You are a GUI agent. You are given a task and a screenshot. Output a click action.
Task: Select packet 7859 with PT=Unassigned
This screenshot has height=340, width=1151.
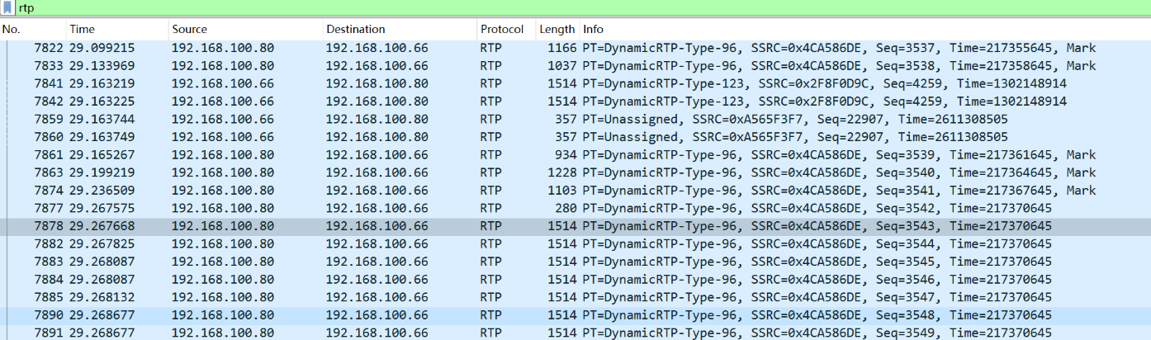575,119
